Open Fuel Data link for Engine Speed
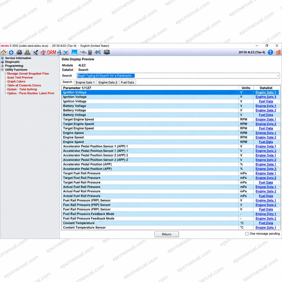This screenshot has width=282, height=282. [x=266, y=142]
